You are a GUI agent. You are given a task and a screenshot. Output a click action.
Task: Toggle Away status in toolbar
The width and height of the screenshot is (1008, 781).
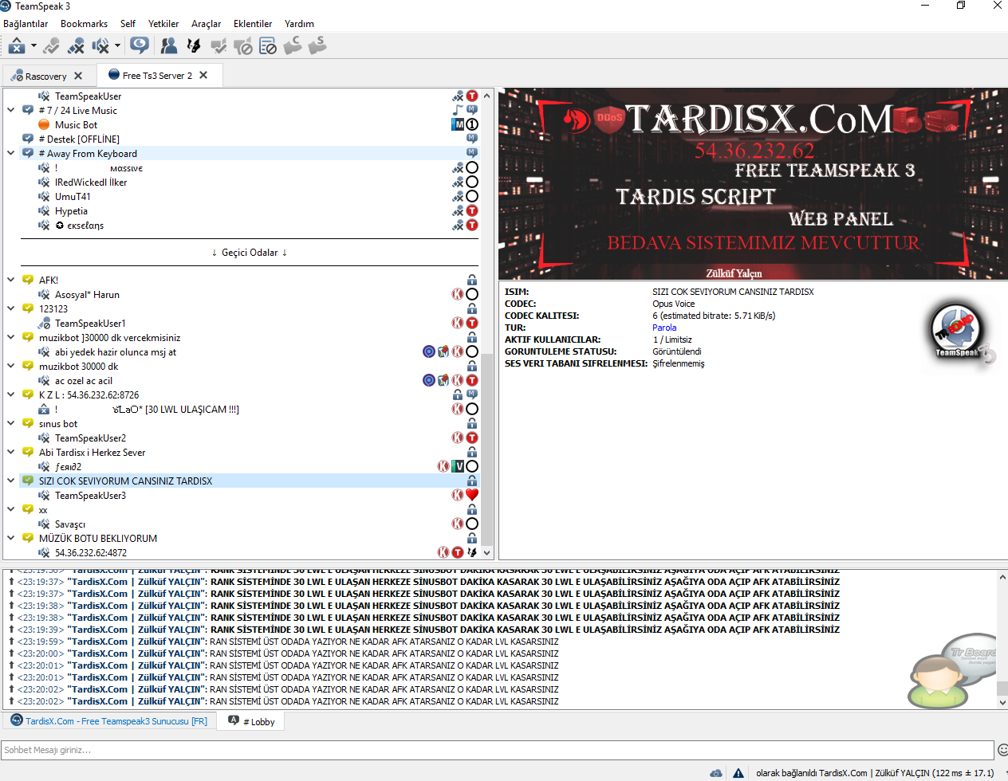coord(17,46)
